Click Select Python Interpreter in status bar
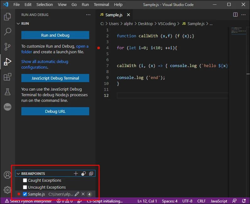This screenshot has width=250, height=204. 28,201
